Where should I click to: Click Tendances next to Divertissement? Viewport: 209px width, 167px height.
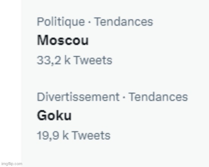tap(159, 97)
